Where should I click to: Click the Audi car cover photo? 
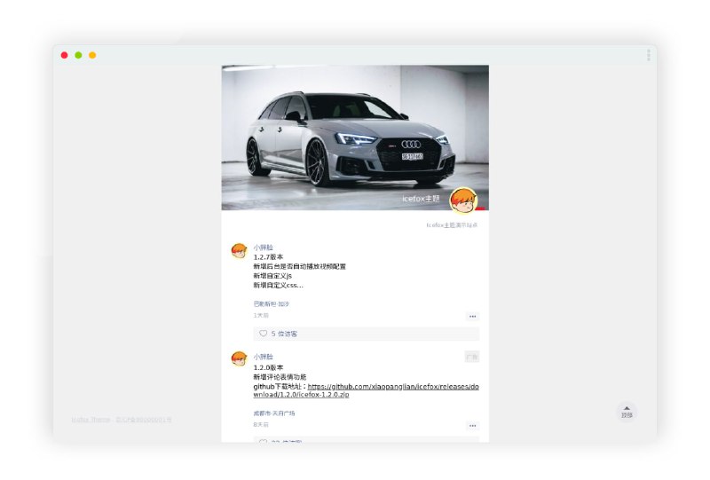(x=346, y=133)
